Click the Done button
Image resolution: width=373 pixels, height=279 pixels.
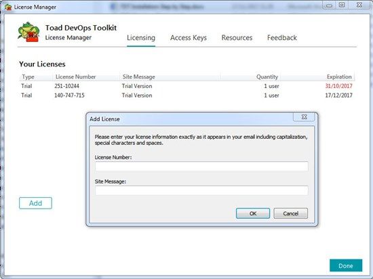[x=346, y=265]
